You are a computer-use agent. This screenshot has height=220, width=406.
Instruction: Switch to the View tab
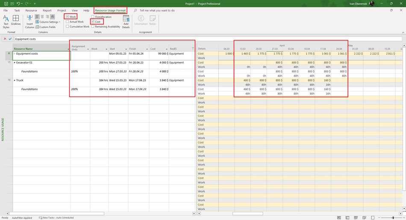click(x=74, y=10)
